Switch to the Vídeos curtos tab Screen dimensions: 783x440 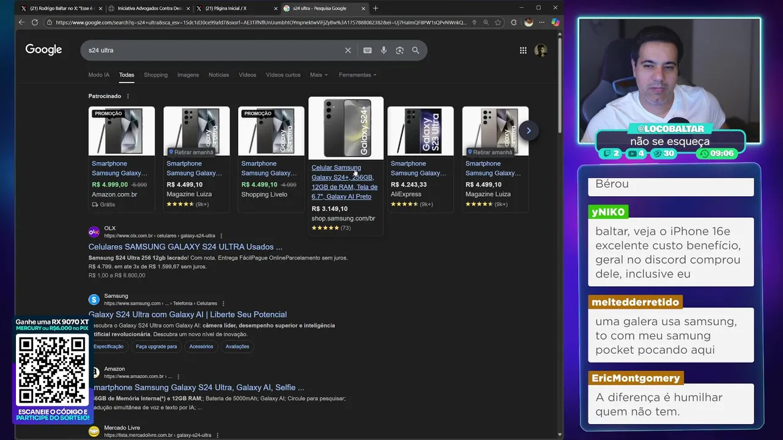283,75
